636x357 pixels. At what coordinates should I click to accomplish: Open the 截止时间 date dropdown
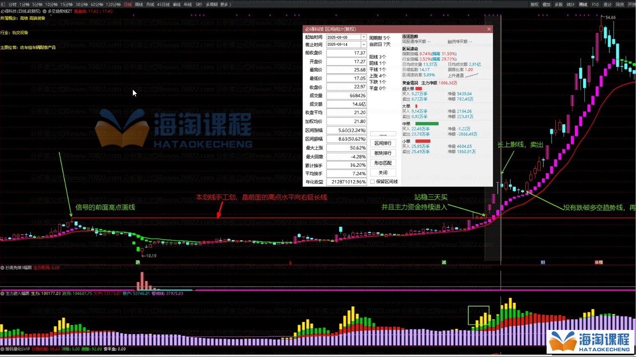363,44
